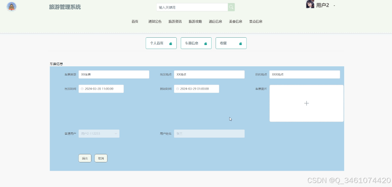
Task: Open the 旅游资讯 menu item
Action: (175, 21)
